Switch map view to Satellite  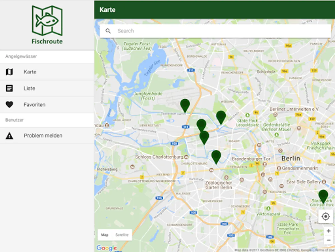(122, 235)
